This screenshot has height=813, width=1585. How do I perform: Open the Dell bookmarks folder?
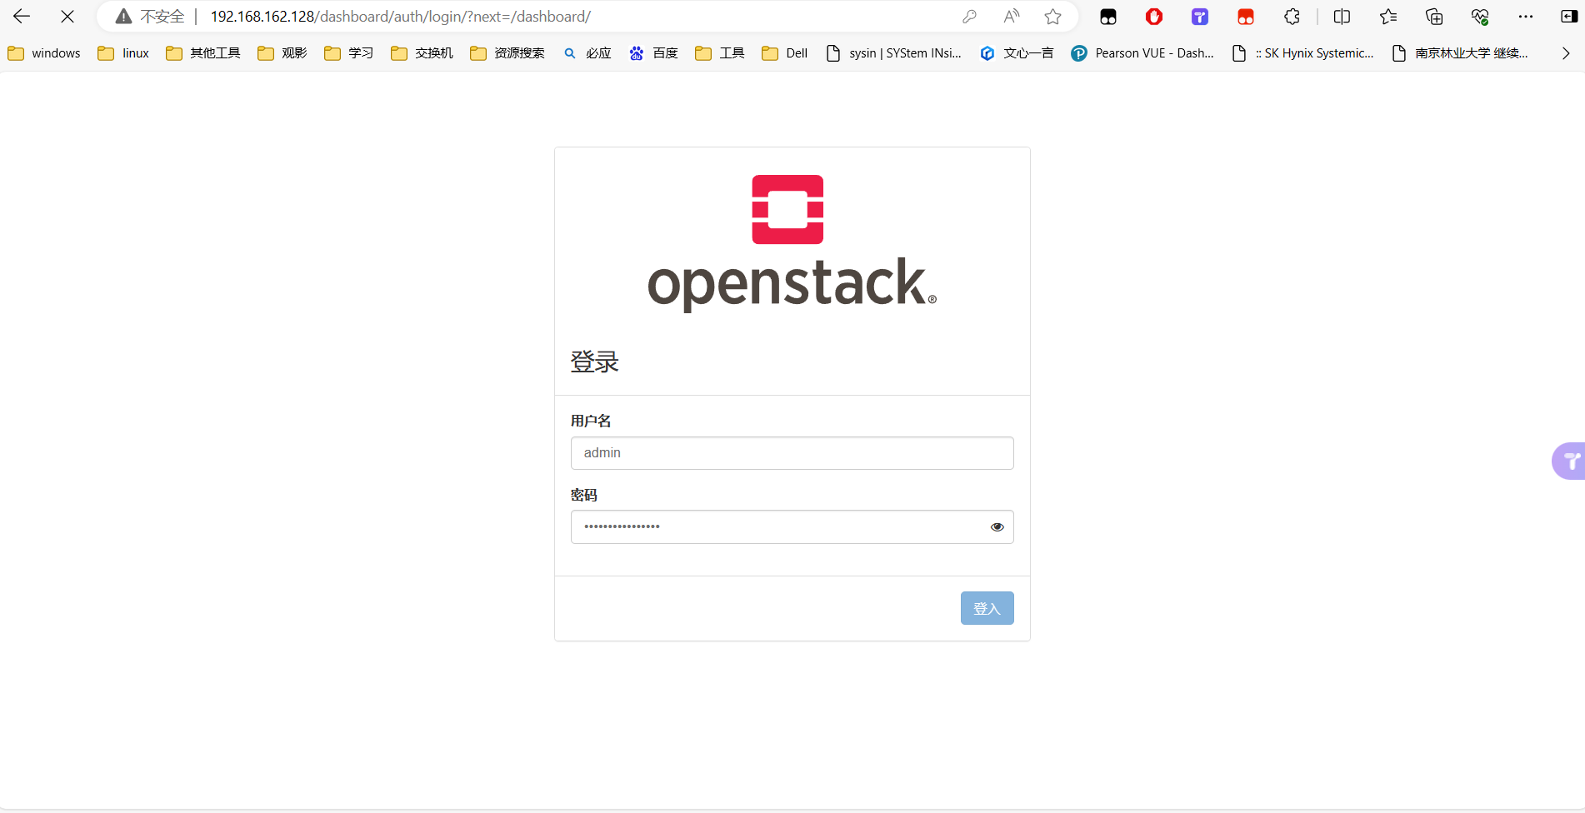click(x=785, y=53)
